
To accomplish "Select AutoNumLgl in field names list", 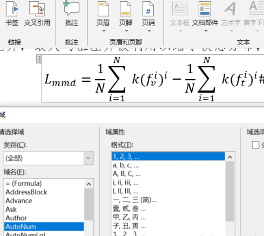I will pyautogui.click(x=44, y=234).
